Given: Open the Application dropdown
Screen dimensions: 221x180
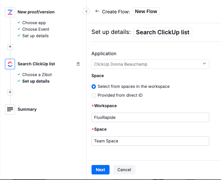Looking at the screenshot, I should coord(150,64).
